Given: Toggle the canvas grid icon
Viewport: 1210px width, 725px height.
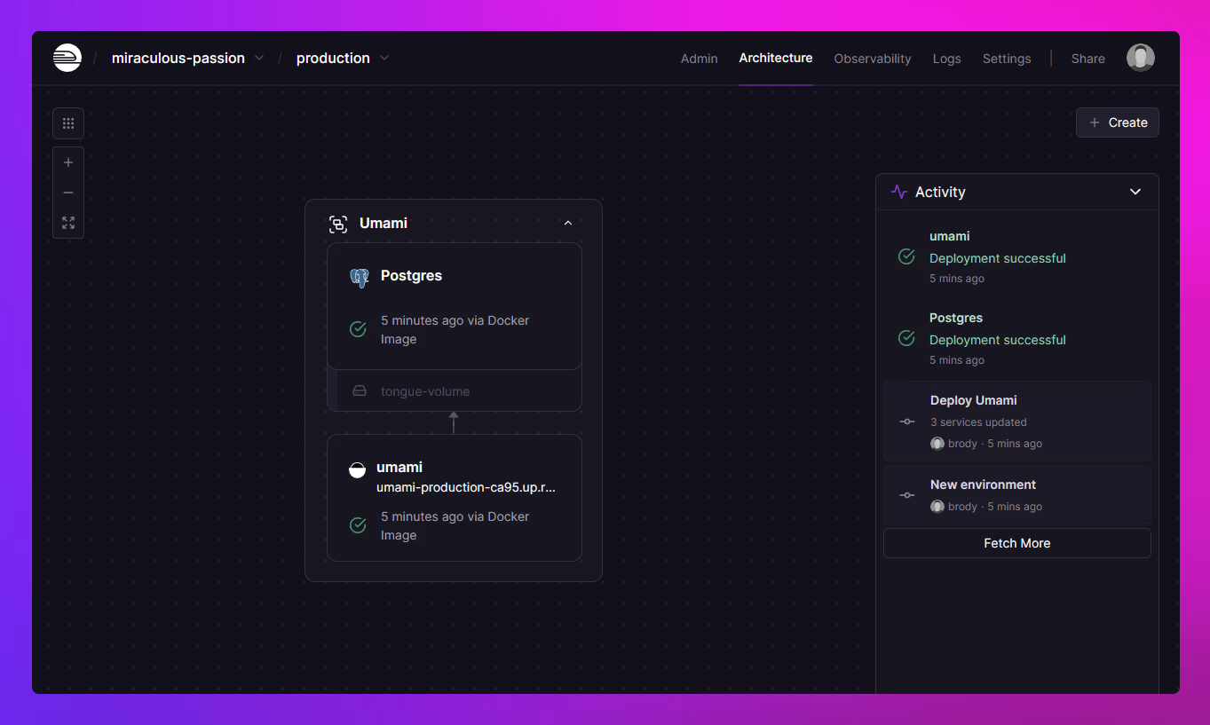Looking at the screenshot, I should [68, 123].
